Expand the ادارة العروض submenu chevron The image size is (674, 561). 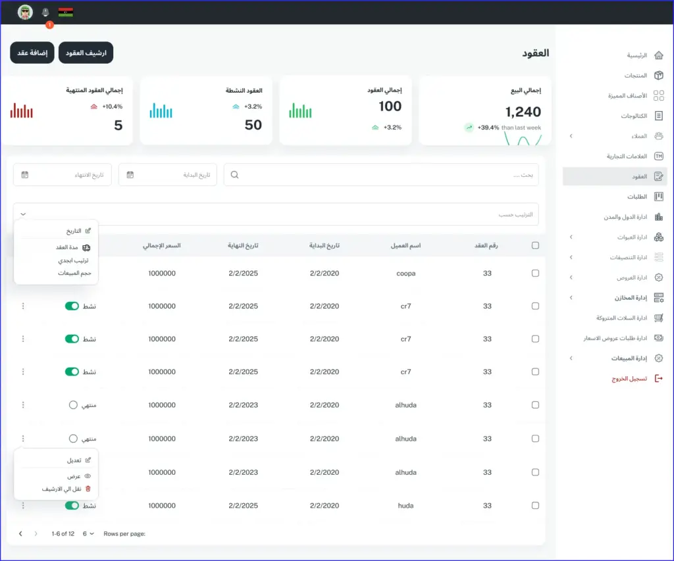pos(571,278)
